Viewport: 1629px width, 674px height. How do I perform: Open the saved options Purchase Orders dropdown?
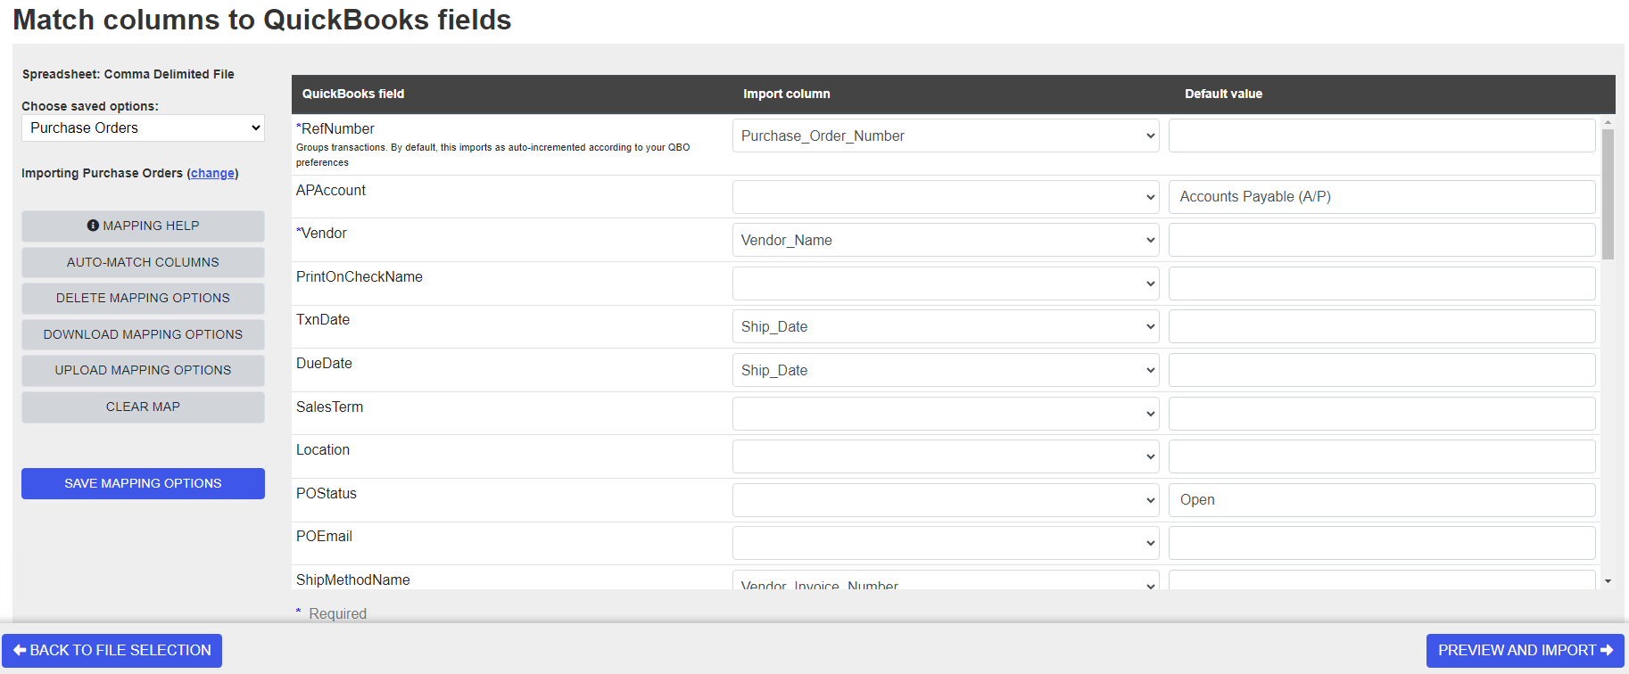pos(143,127)
